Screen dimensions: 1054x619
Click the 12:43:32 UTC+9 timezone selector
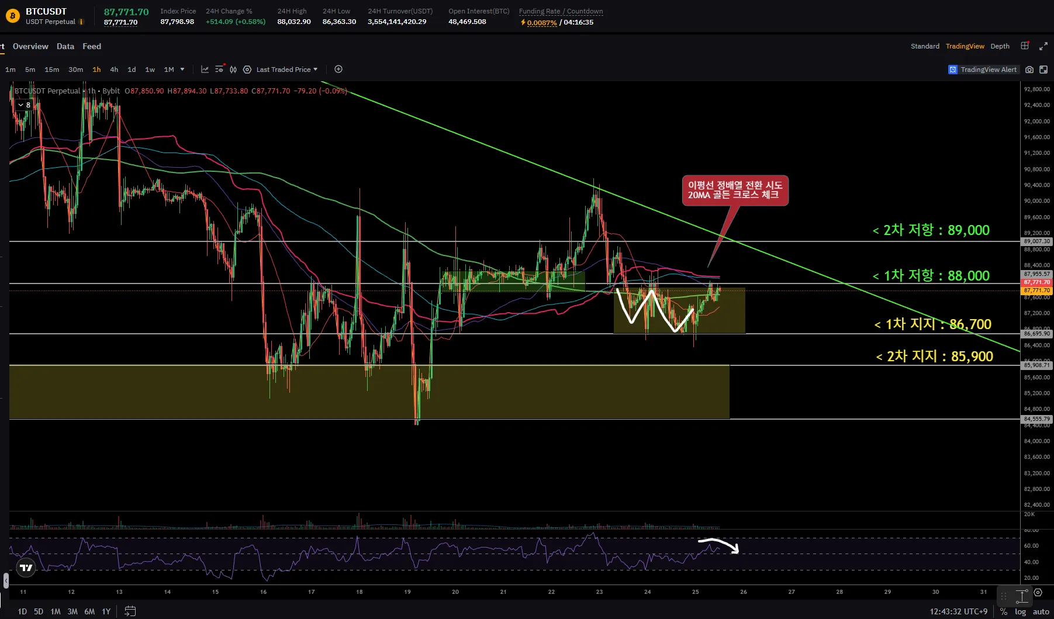pos(958,611)
